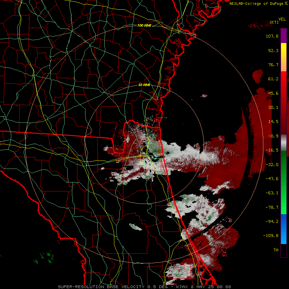The height and width of the screenshot is (289, 289).
Task: Click the -94.2 legend value
Action: tap(272, 222)
